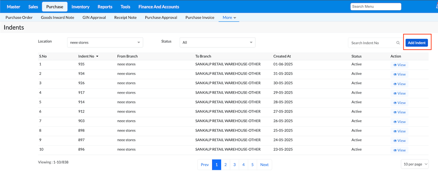This screenshot has width=438, height=171.
Task: Click the Search Menu input field
Action: (x=375, y=7)
